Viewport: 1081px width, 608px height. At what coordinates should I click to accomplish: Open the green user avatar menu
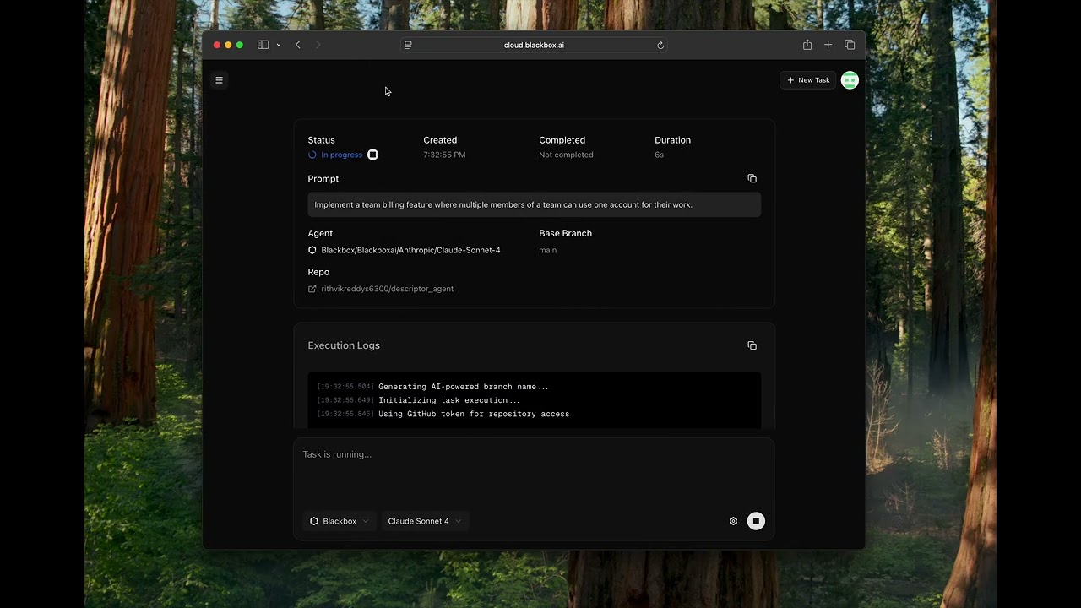coord(850,80)
